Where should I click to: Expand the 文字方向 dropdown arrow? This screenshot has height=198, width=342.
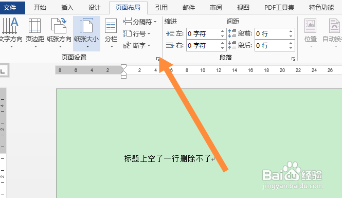click(x=11, y=47)
